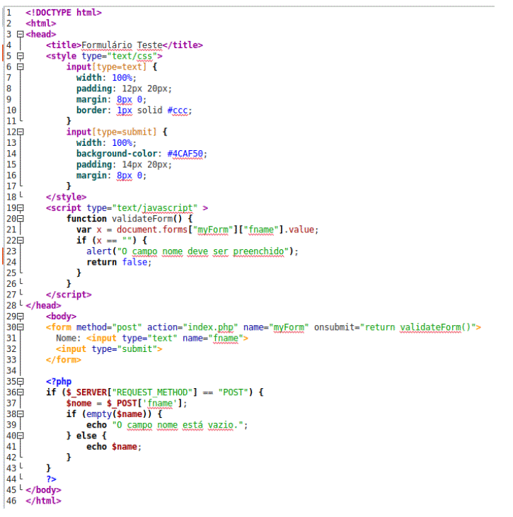
Task: Collapse the body fold marker on line 29
Action: (20, 316)
